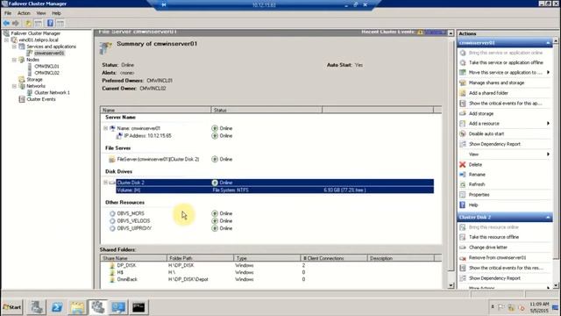Image resolution: width=561 pixels, height=316 pixels.
Task: Select the DBVS_VELOCIS resource icon
Action: 112,221
